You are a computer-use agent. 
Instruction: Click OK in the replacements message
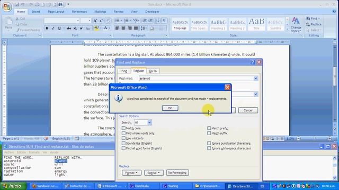[x=170, y=108]
